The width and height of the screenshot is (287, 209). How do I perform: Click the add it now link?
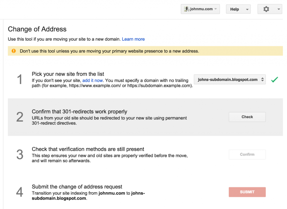pyautogui.click(x=92, y=80)
